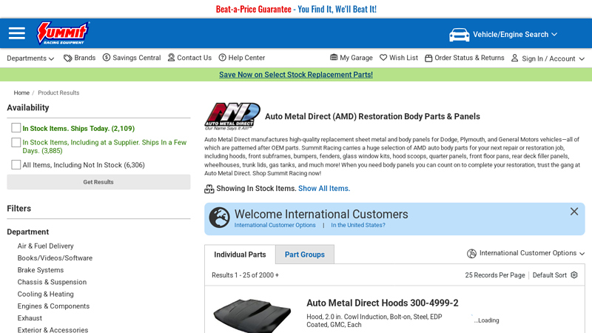Open Auto Metal Direct Hoods 300-4999-2 product
This screenshot has width=592, height=333.
(382, 303)
